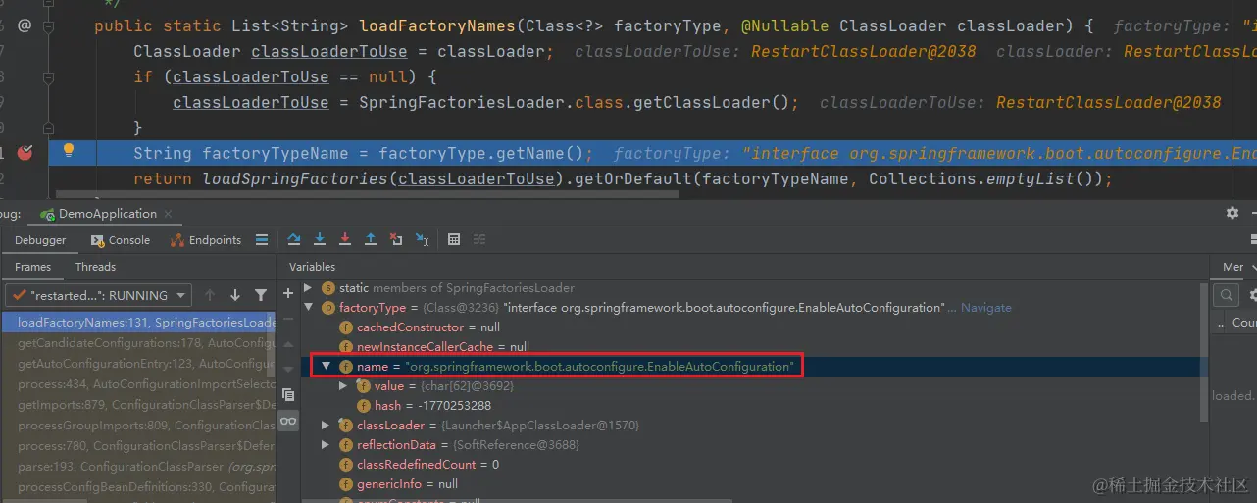The width and height of the screenshot is (1257, 503).
Task: Select the getImports:879 stack frame
Action: (x=138, y=405)
